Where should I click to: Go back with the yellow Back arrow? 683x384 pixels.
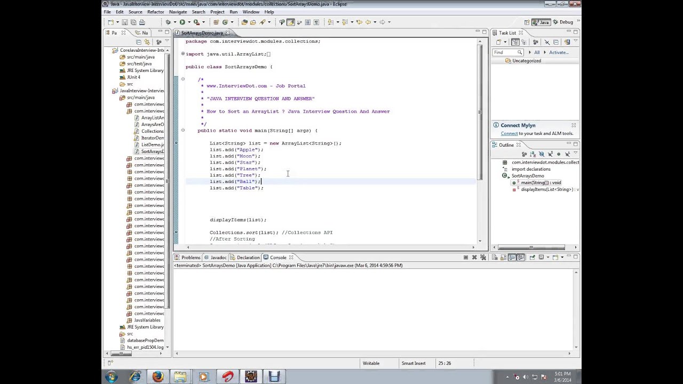coord(368,22)
